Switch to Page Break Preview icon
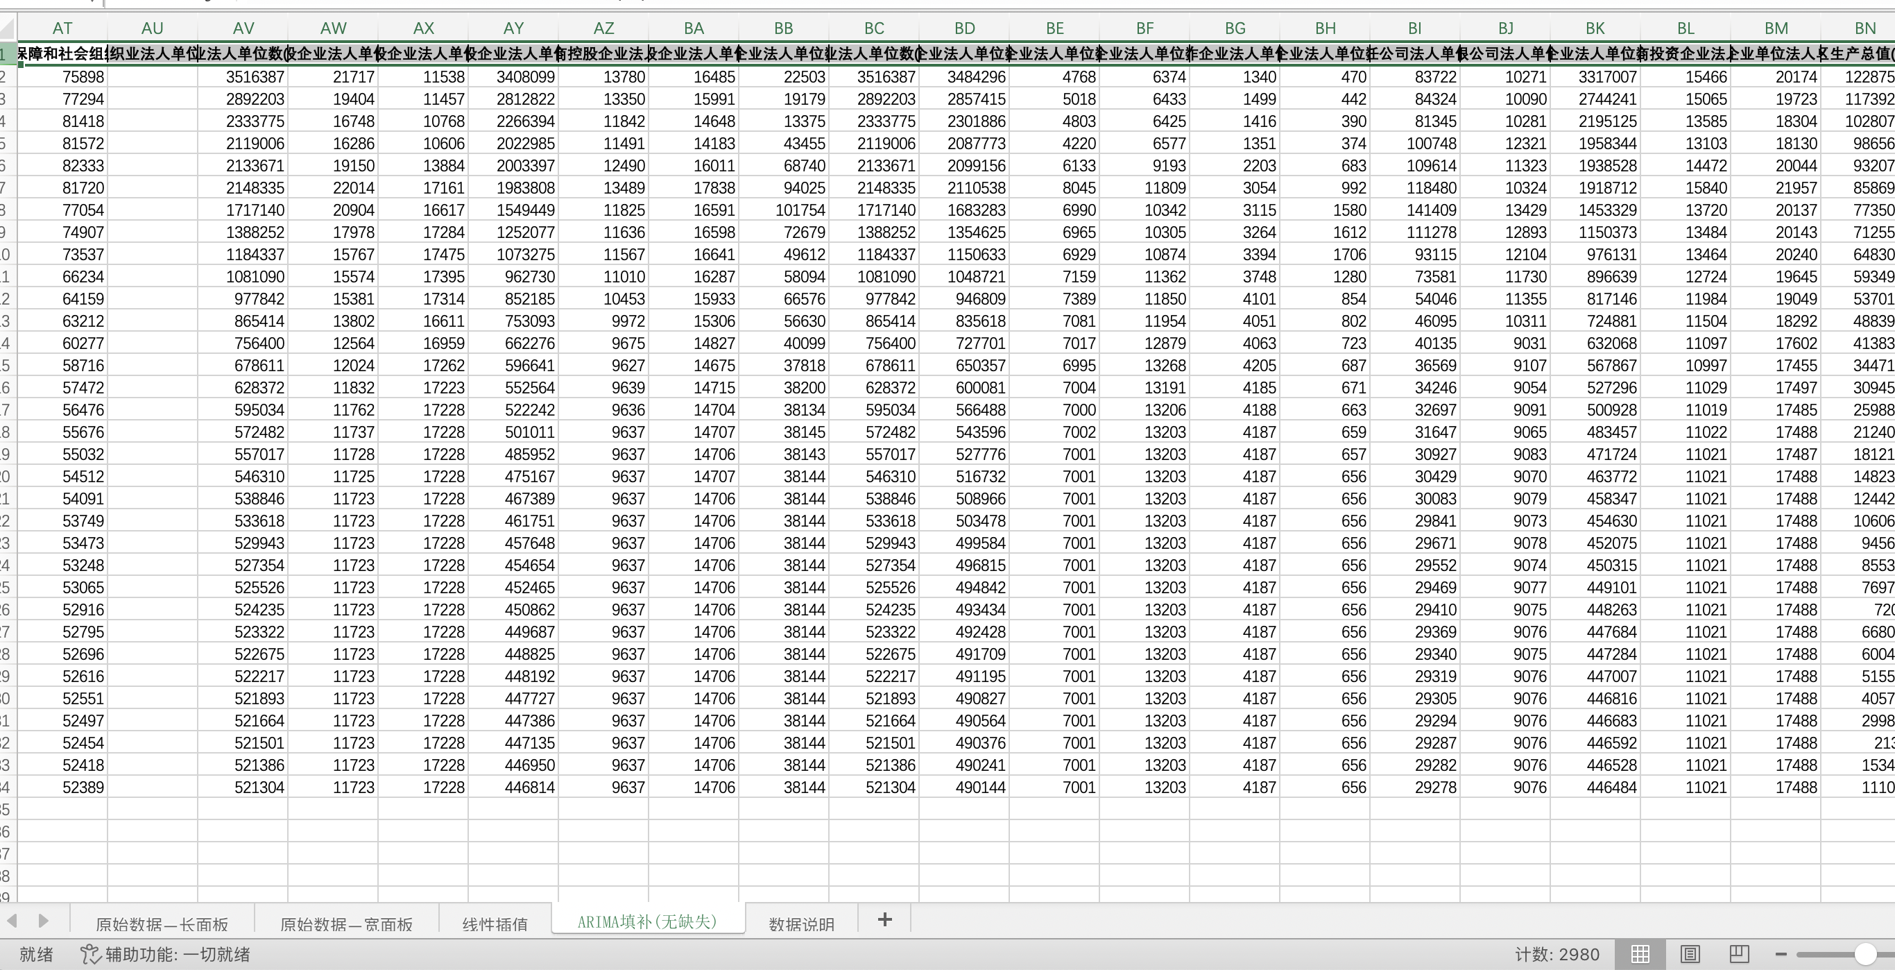 click(1739, 955)
